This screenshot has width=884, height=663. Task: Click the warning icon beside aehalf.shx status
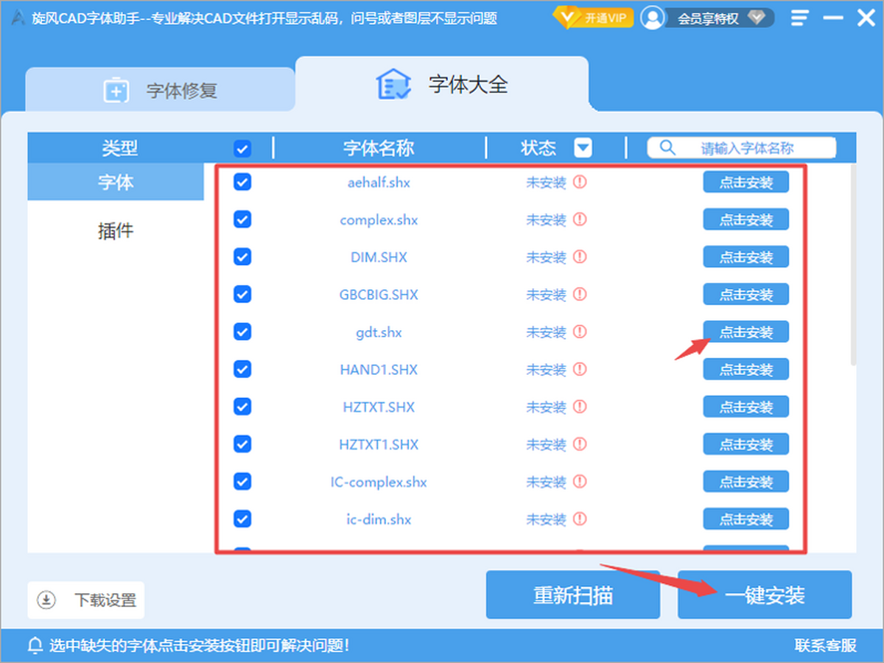580,181
